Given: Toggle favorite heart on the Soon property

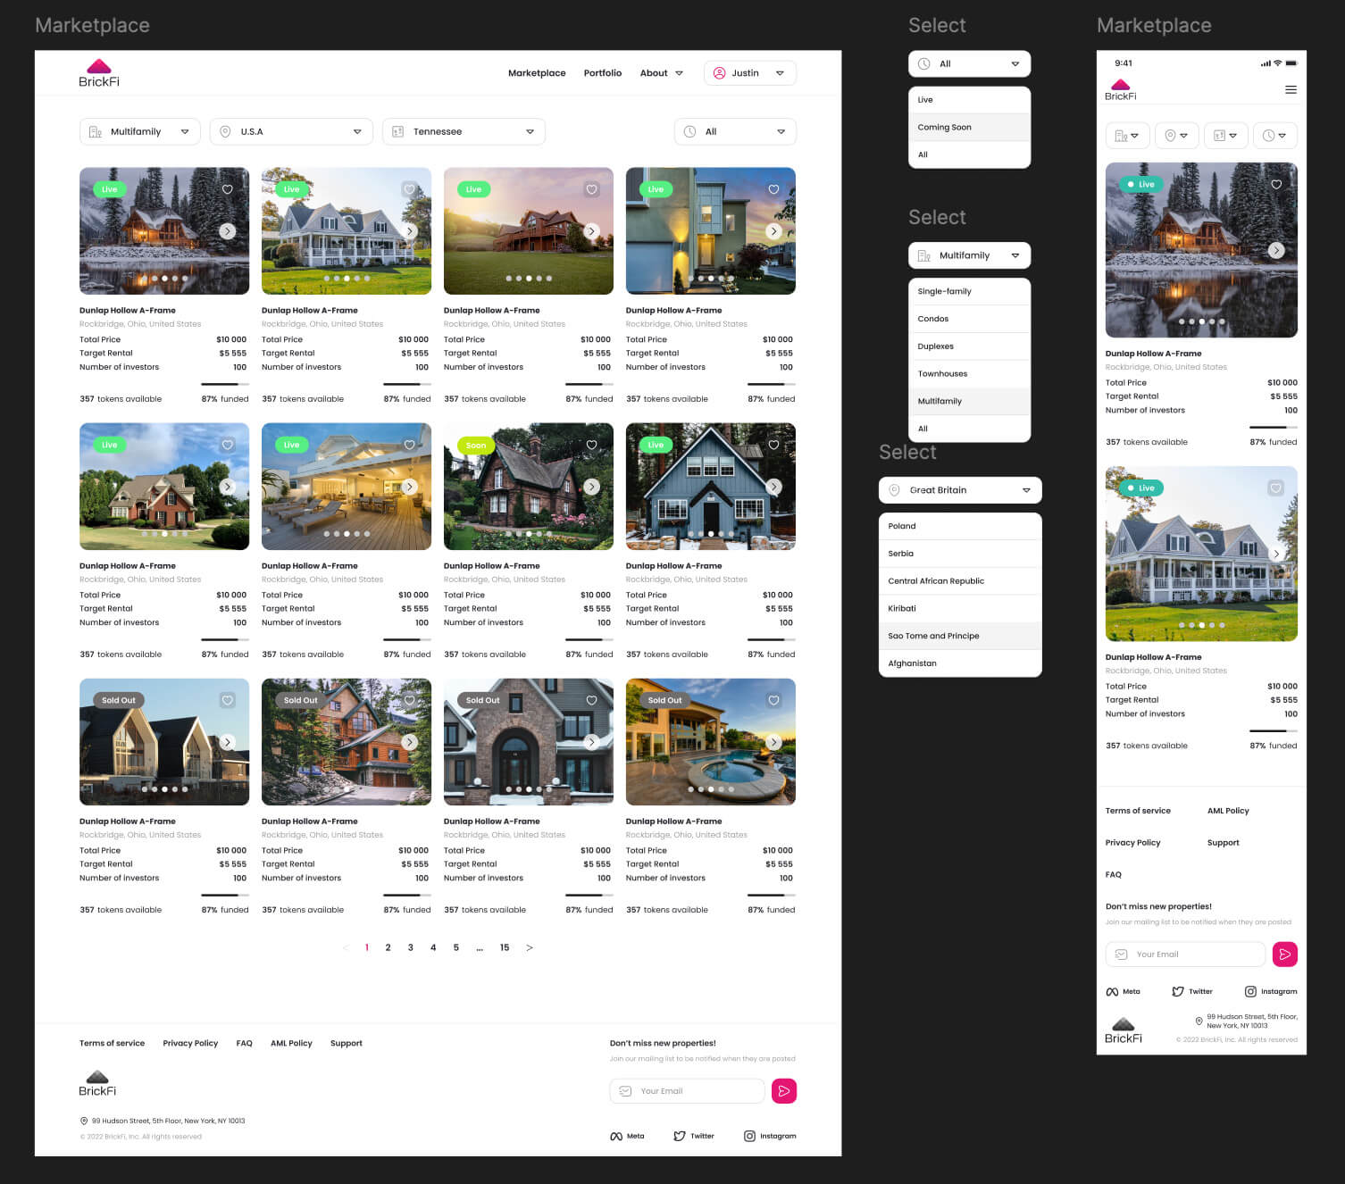Looking at the screenshot, I should point(591,445).
